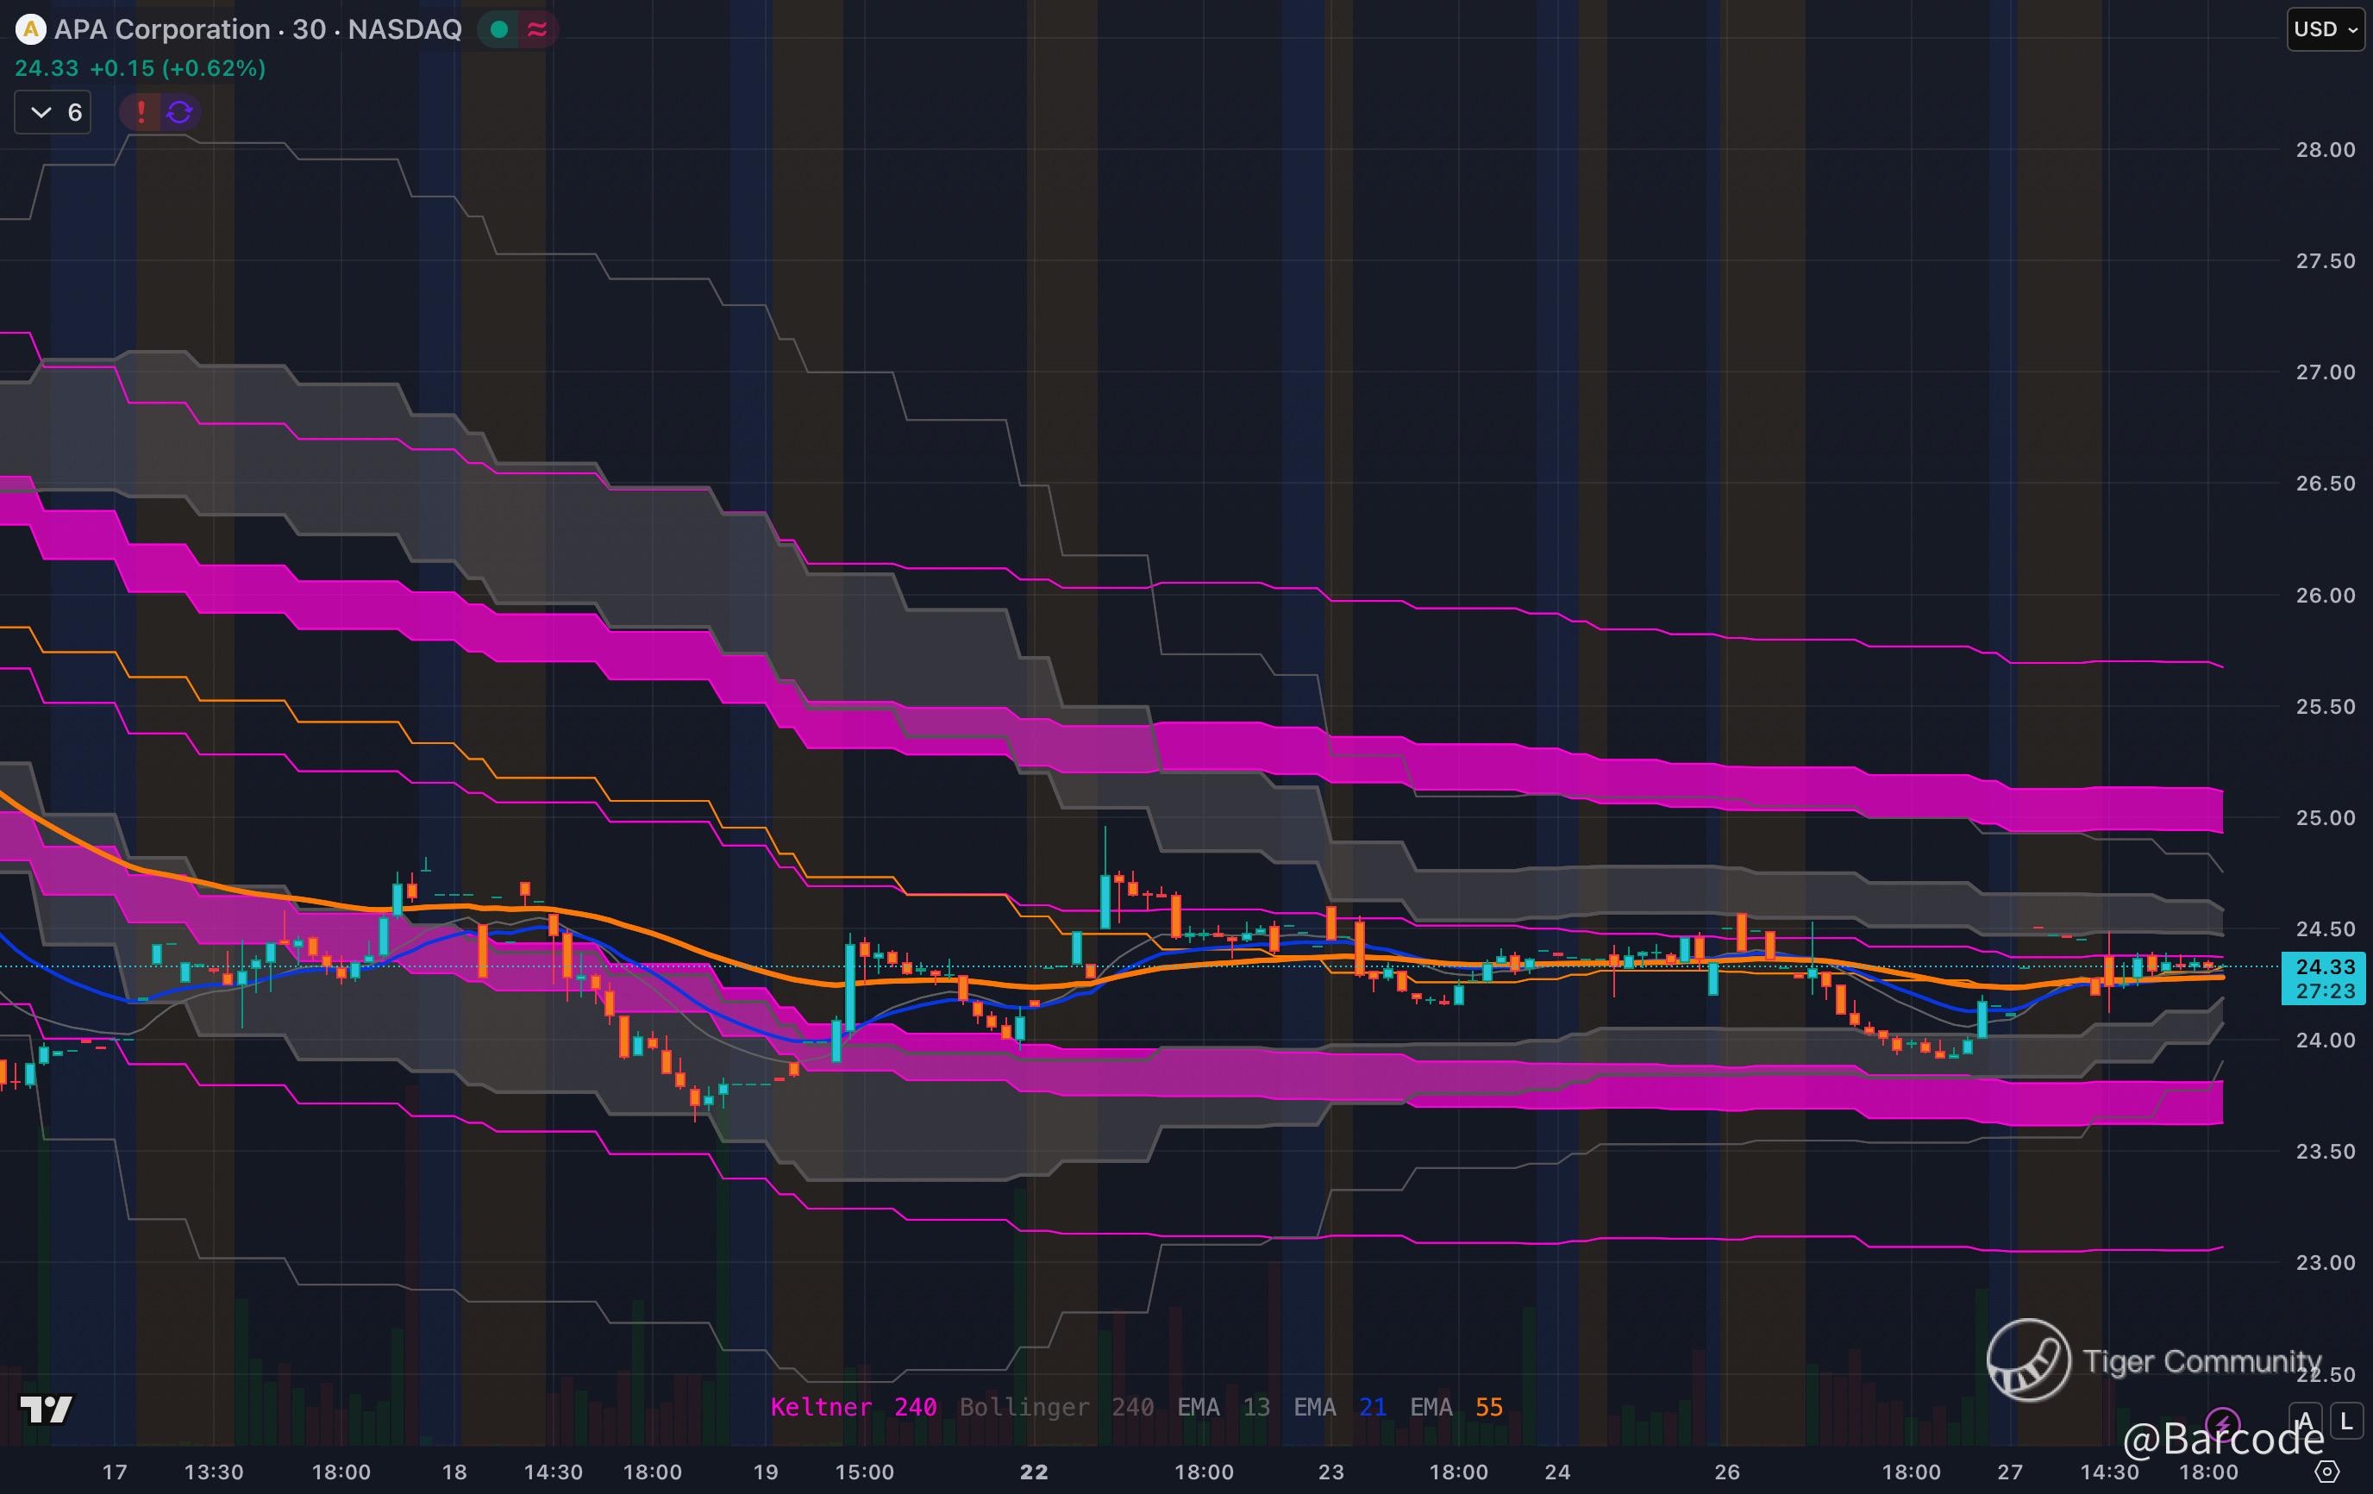Click the Bollinger 240 indicator label

tap(1055, 1407)
